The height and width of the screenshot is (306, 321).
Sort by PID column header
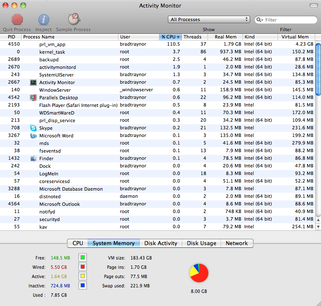(11, 37)
